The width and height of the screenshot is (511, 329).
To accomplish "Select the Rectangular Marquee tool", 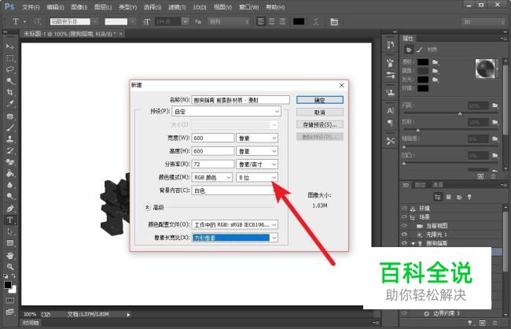I will tap(9, 58).
